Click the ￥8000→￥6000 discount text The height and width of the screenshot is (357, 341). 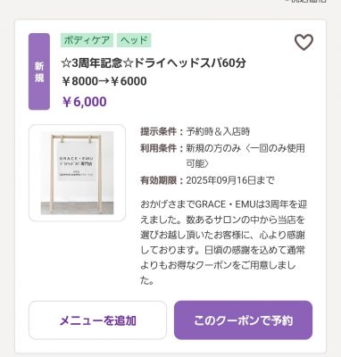[x=104, y=81]
